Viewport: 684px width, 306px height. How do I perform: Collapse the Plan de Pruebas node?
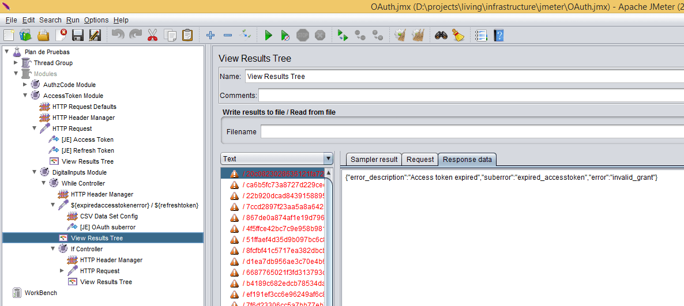point(7,51)
